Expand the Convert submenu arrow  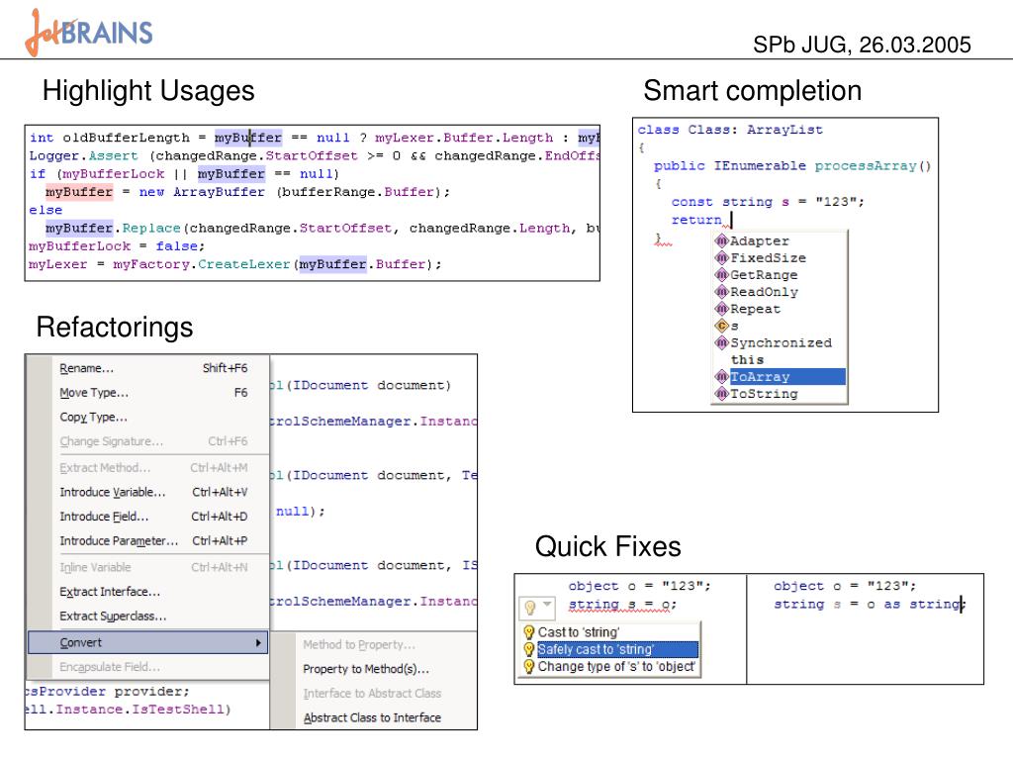(x=258, y=643)
